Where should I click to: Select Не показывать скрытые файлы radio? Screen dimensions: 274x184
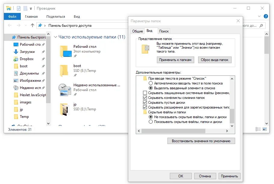(151, 117)
